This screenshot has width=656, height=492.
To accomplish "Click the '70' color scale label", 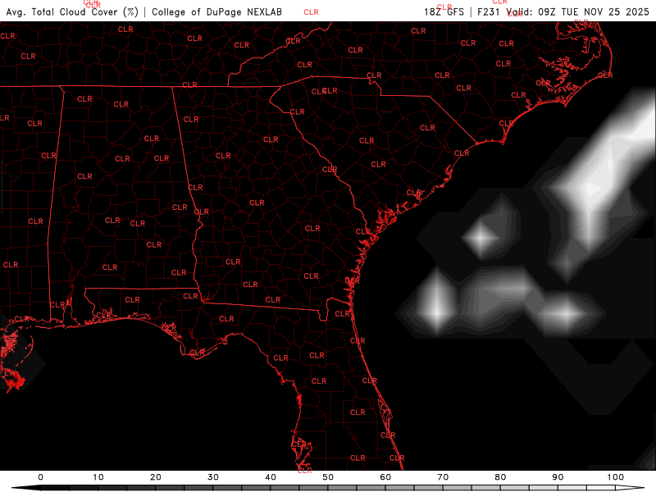I will point(443,477).
